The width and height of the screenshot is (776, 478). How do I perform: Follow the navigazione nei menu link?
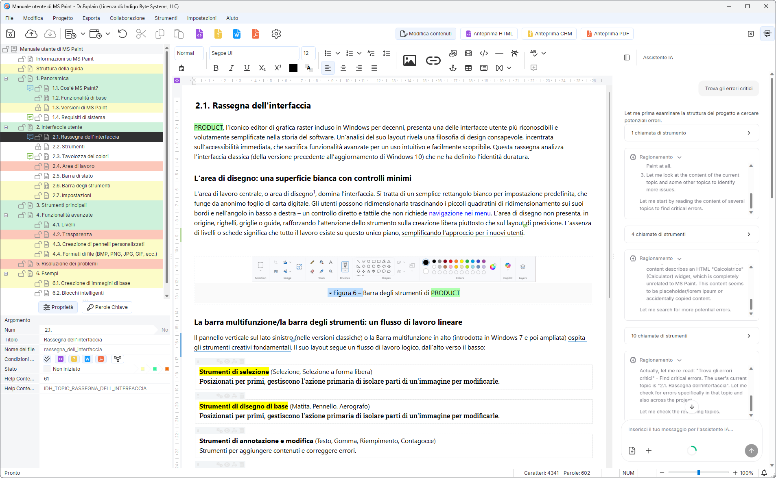[460, 213]
